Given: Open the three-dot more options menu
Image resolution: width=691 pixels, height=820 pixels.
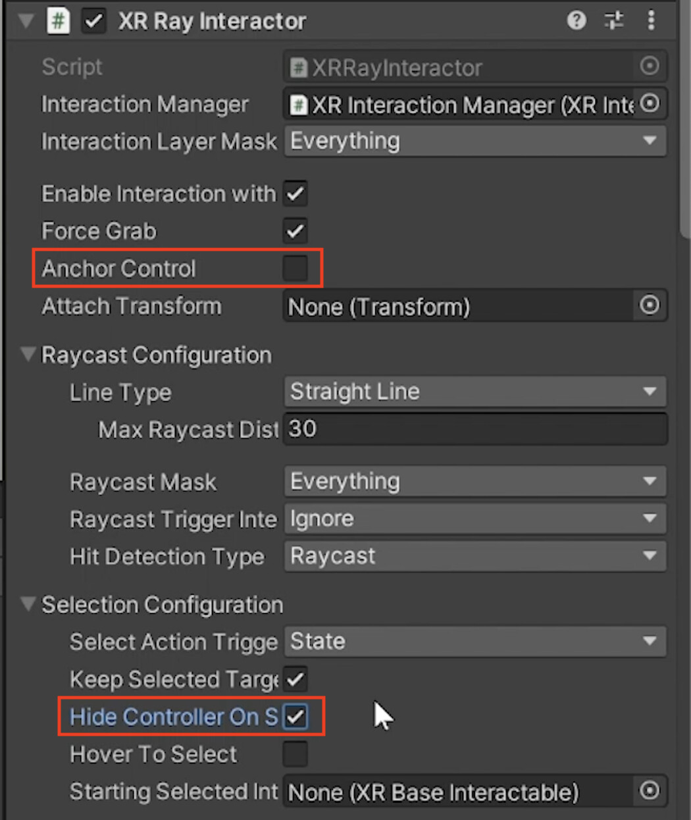Looking at the screenshot, I should (652, 20).
